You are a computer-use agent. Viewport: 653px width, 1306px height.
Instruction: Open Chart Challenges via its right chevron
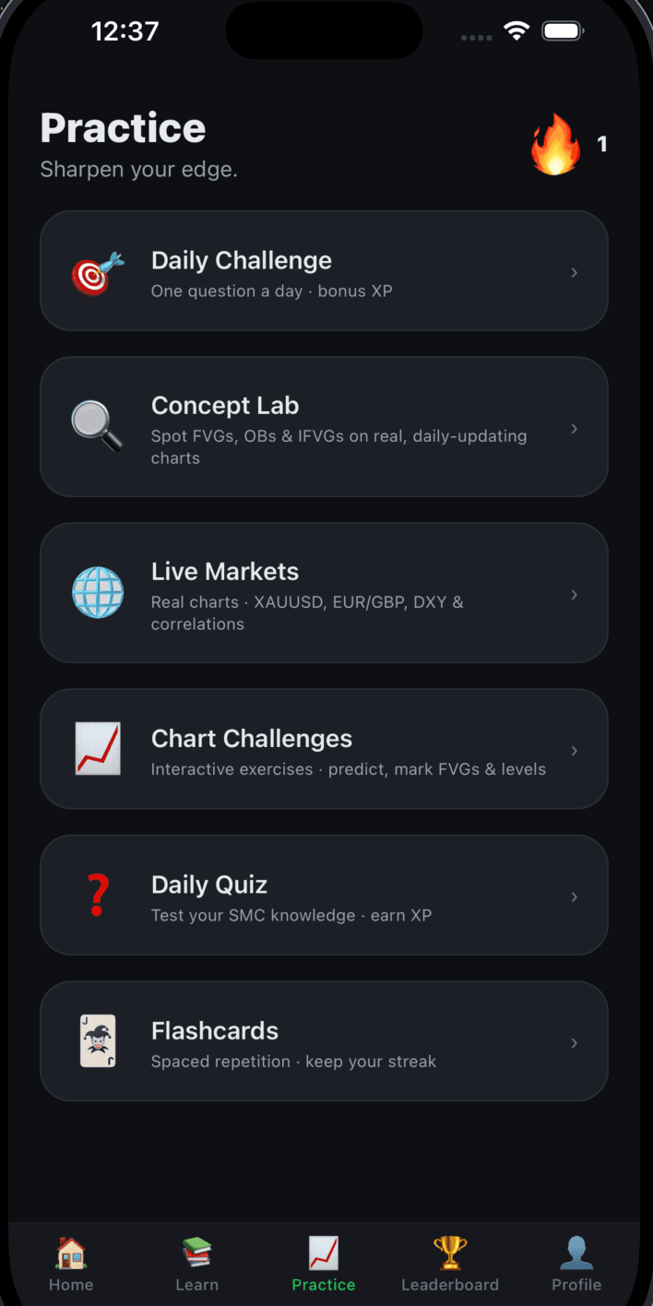point(575,750)
